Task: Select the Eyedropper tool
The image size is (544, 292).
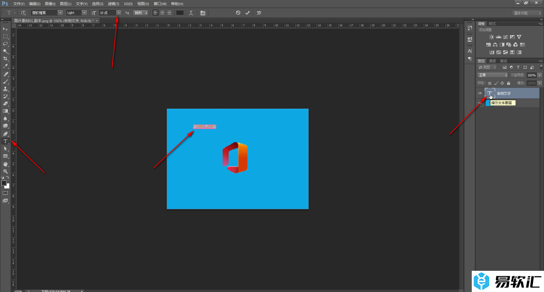Action: click(6, 66)
